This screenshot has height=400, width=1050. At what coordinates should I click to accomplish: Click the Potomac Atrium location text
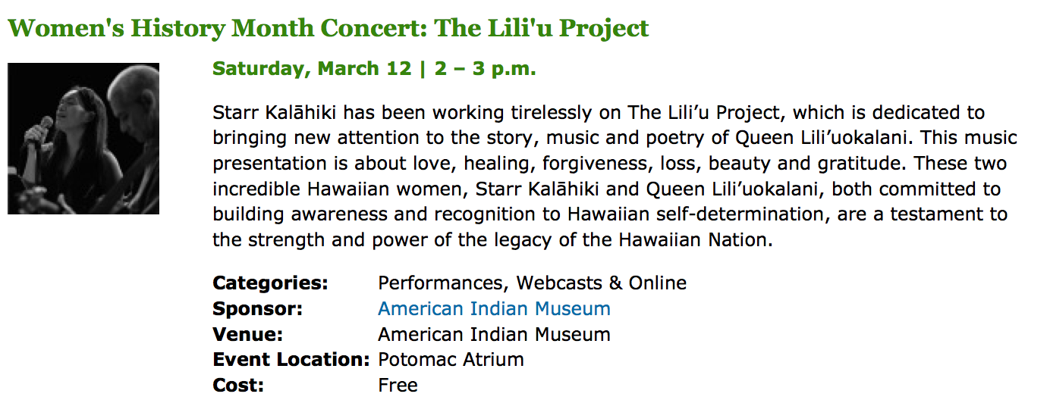pos(451,359)
